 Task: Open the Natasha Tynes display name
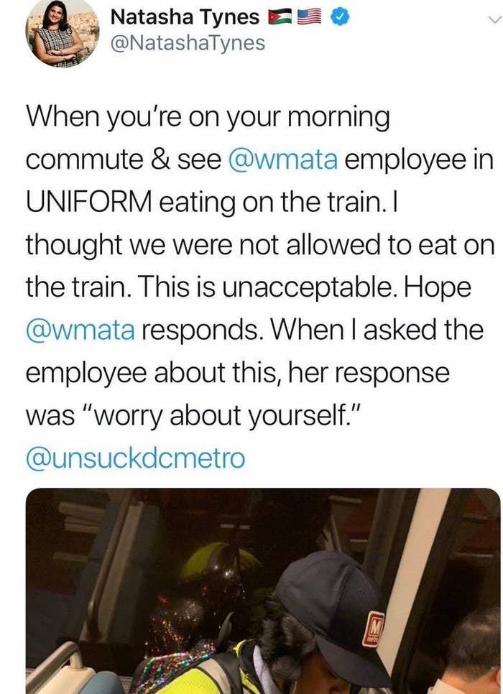point(185,17)
